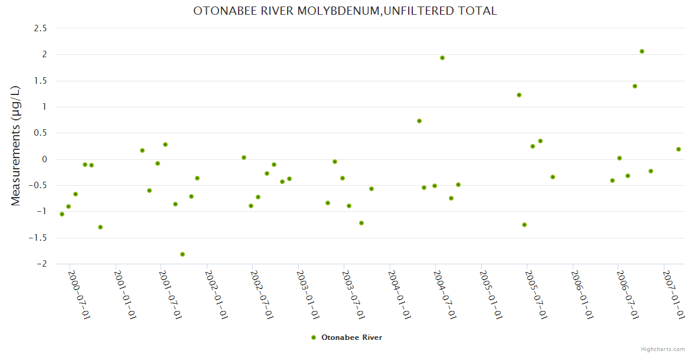This screenshot has width=691, height=354.
Task: Click the 2007-01-01 x-axis label
Action: [x=674, y=295]
